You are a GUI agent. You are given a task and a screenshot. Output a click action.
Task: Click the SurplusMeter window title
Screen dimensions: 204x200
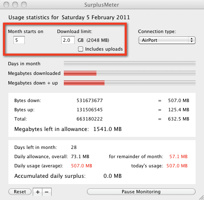(x=102, y=5)
